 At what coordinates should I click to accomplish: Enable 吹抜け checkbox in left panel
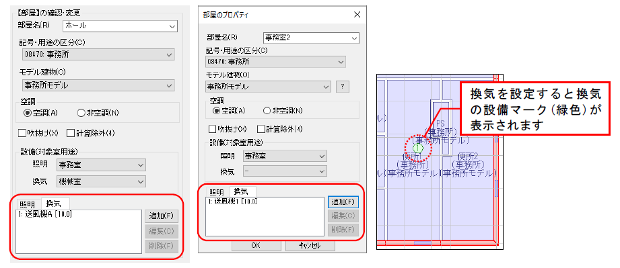pyautogui.click(x=38, y=134)
